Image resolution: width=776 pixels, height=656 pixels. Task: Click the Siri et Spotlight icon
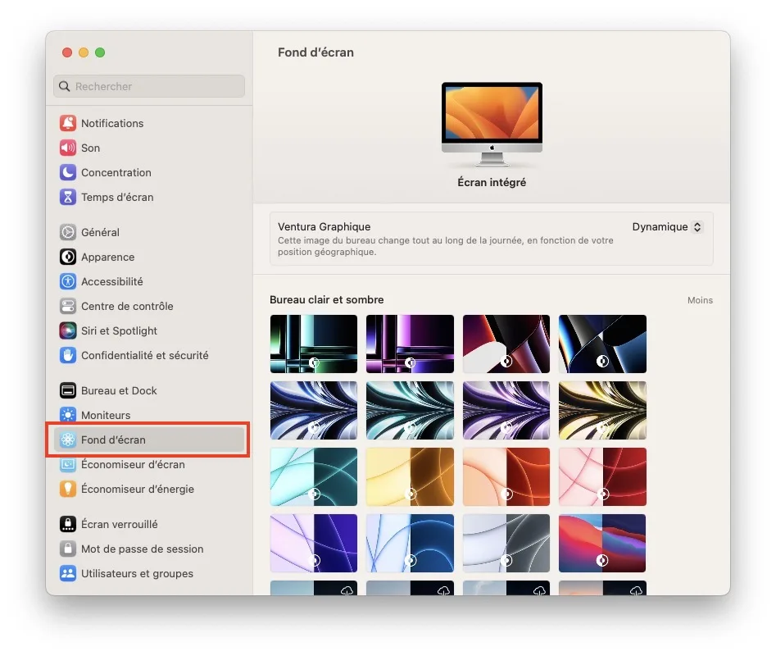(68, 330)
